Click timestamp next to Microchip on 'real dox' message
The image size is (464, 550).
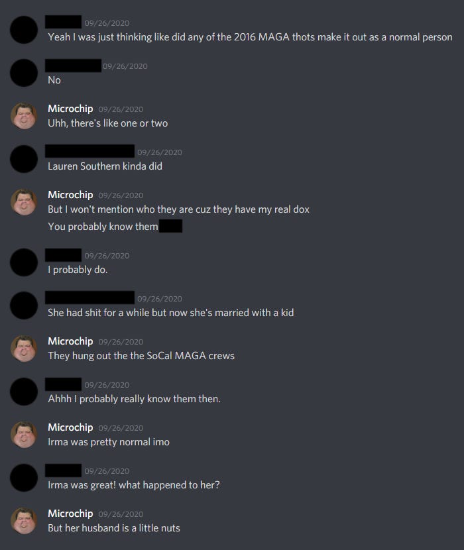tap(121, 195)
